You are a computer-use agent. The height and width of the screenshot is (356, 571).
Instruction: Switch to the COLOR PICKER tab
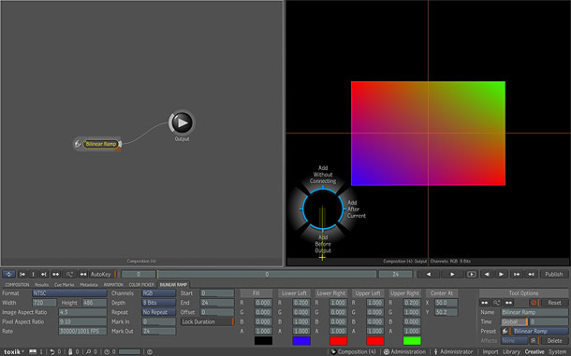click(141, 285)
